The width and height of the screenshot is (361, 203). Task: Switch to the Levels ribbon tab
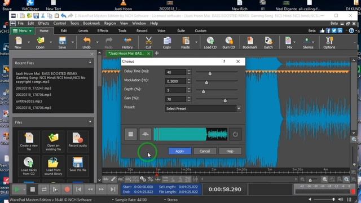coord(83,30)
